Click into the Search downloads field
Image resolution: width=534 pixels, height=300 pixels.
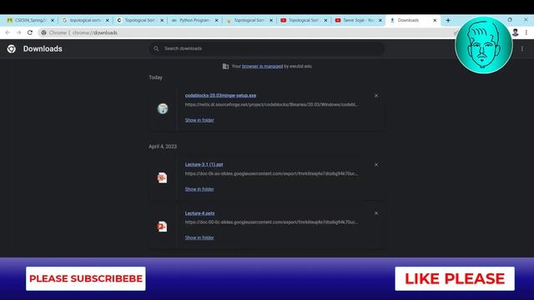point(267,48)
